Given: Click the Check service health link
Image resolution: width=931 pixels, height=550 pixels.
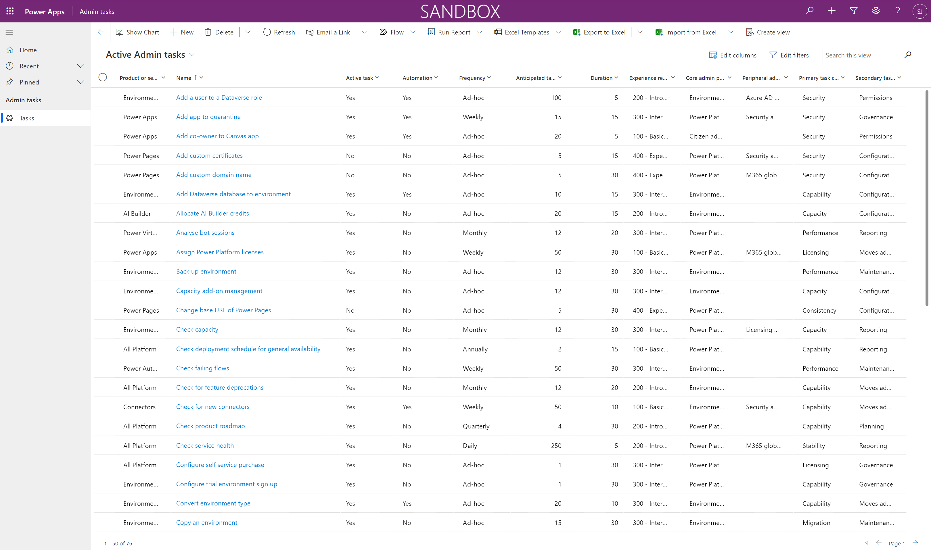Looking at the screenshot, I should pyautogui.click(x=204, y=445).
